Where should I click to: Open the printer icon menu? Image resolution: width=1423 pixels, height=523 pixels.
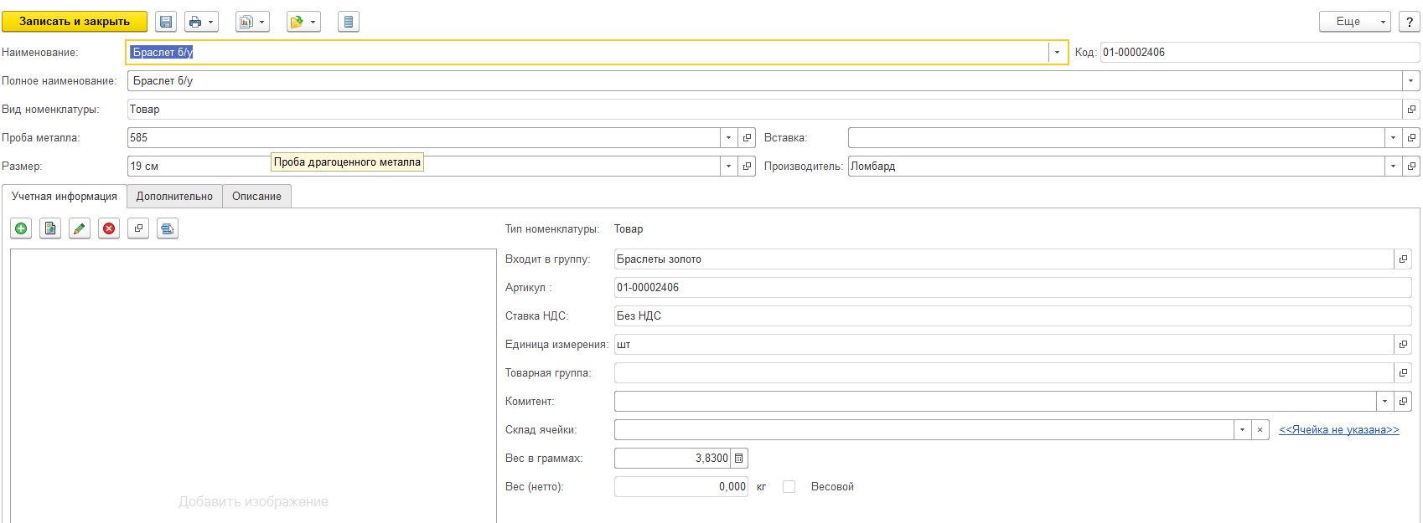click(x=201, y=22)
